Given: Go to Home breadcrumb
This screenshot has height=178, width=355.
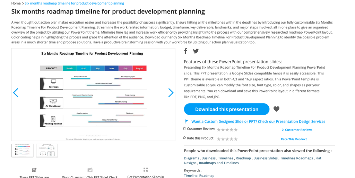Looking at the screenshot, I should pyautogui.click(x=16, y=3).
